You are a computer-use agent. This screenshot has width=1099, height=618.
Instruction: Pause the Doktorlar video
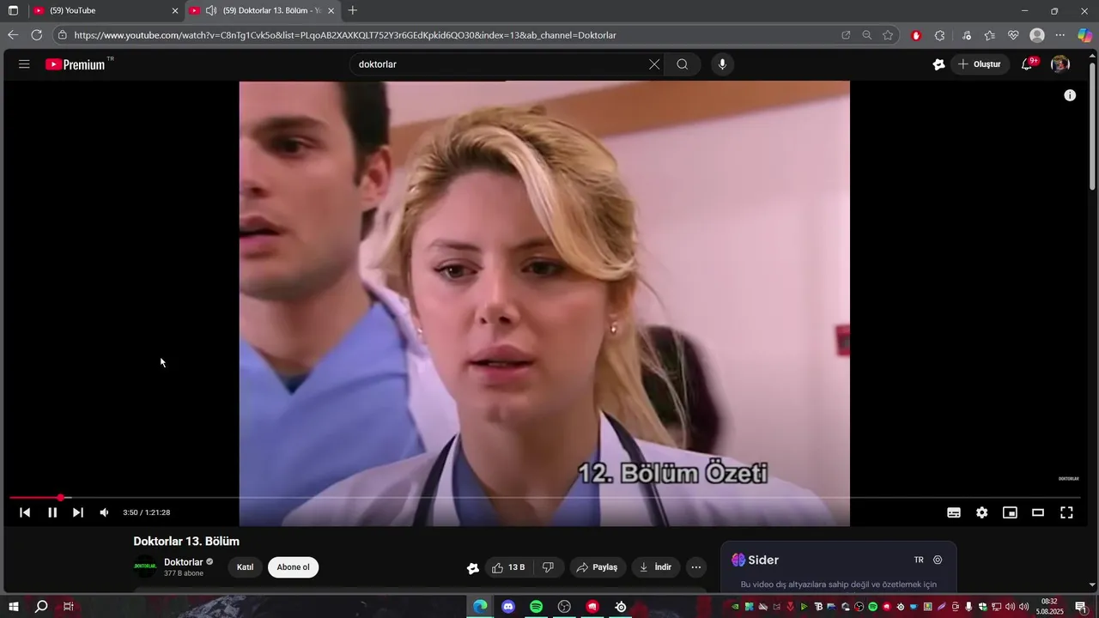point(52,512)
